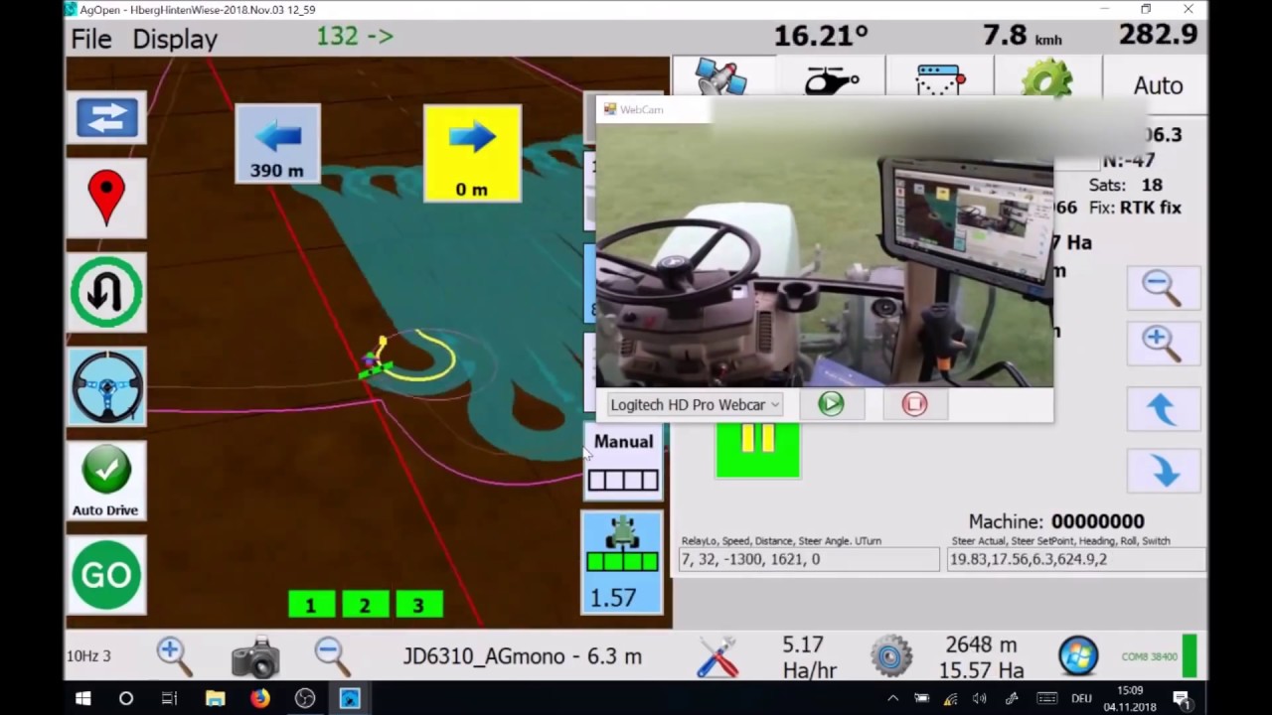Select the yellow right arrow 0 m button
The width and height of the screenshot is (1272, 715).
click(x=472, y=153)
